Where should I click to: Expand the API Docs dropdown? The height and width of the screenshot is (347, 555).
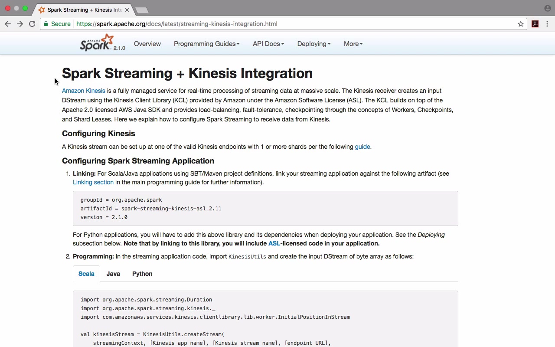click(268, 44)
